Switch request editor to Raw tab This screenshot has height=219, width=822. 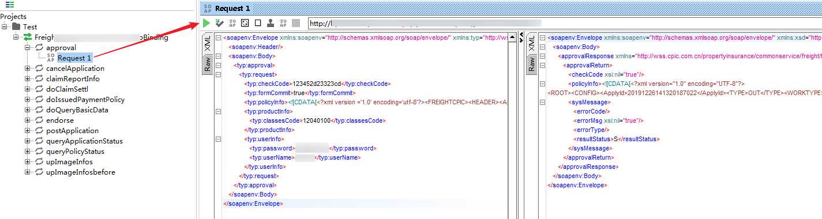(208, 65)
